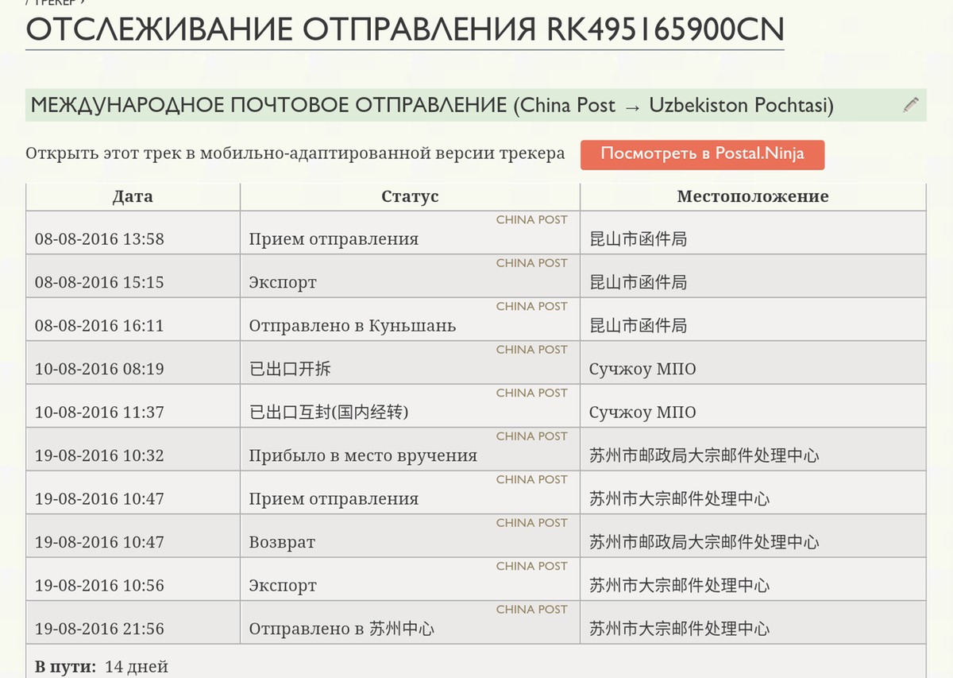Click status "Прием отправления" dated 19-08-2016 10:47
The width and height of the screenshot is (953, 678).
click(x=334, y=499)
